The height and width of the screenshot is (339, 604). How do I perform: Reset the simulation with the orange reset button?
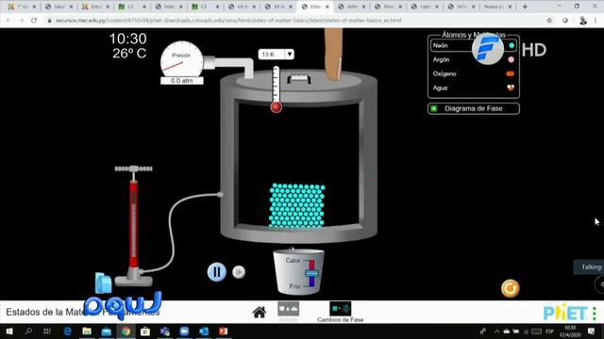[x=510, y=288]
